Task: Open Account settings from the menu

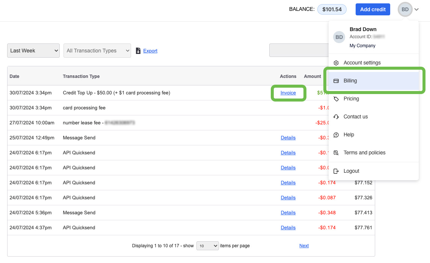Action: (374, 63)
